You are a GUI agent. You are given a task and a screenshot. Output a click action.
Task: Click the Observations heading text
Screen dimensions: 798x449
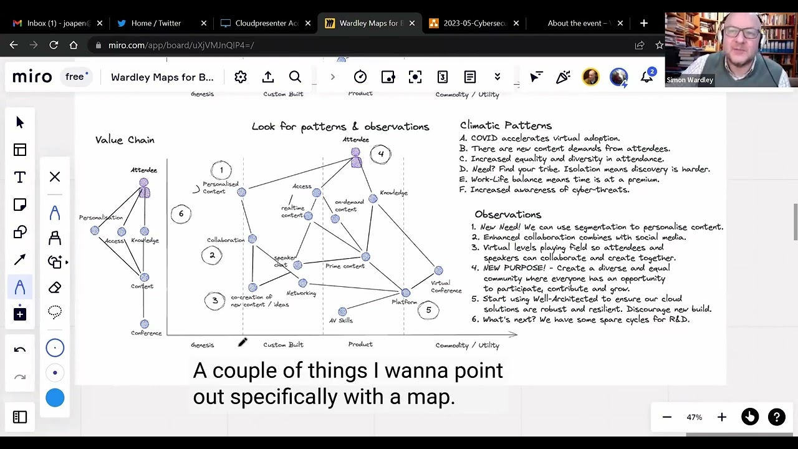(x=508, y=215)
